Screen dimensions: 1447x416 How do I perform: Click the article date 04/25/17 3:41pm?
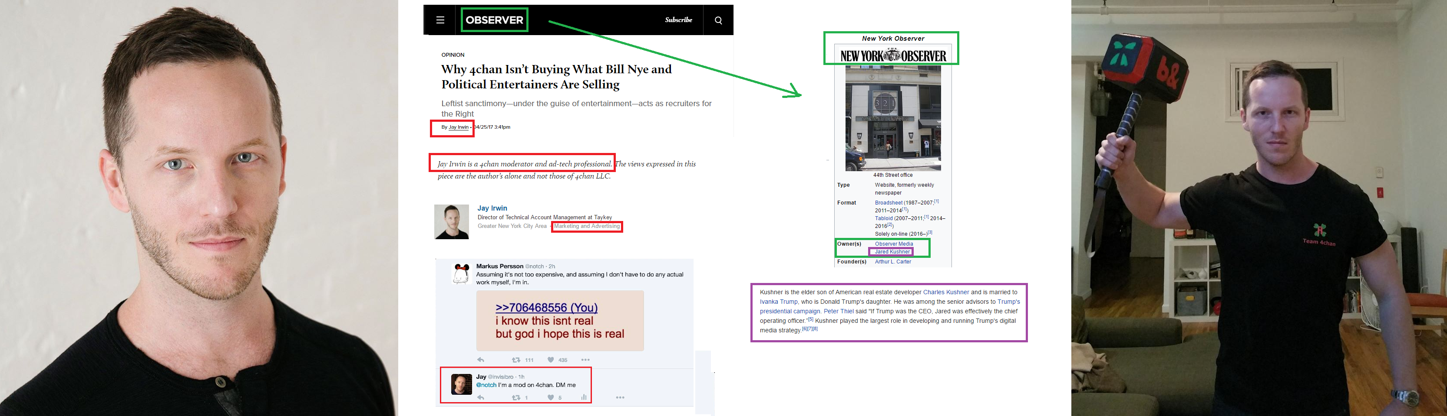(492, 127)
